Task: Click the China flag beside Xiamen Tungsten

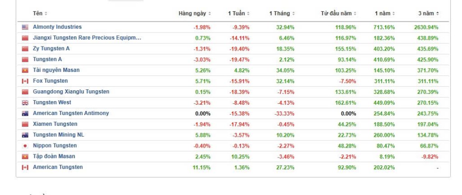Action: (25, 124)
